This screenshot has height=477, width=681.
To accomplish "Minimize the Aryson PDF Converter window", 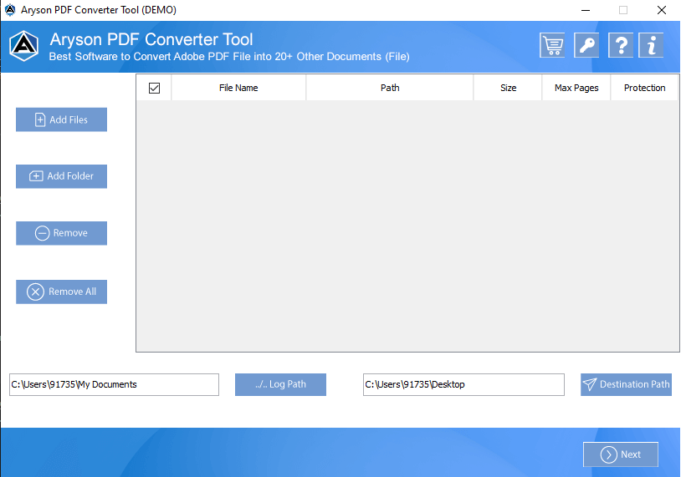I will point(586,10).
